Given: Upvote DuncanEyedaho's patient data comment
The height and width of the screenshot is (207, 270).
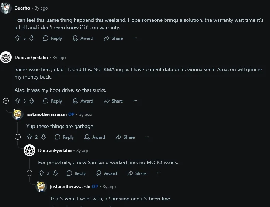Looking at the screenshot, I should point(17,101).
